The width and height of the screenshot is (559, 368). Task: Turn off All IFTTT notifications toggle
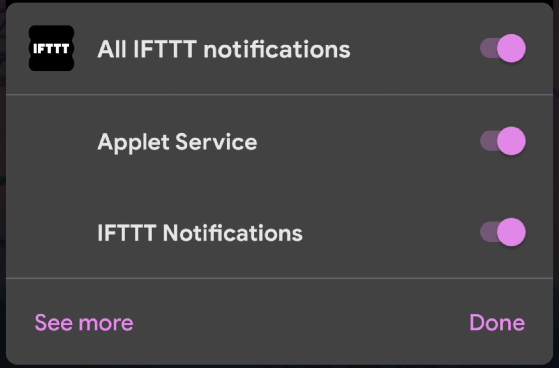pos(503,48)
